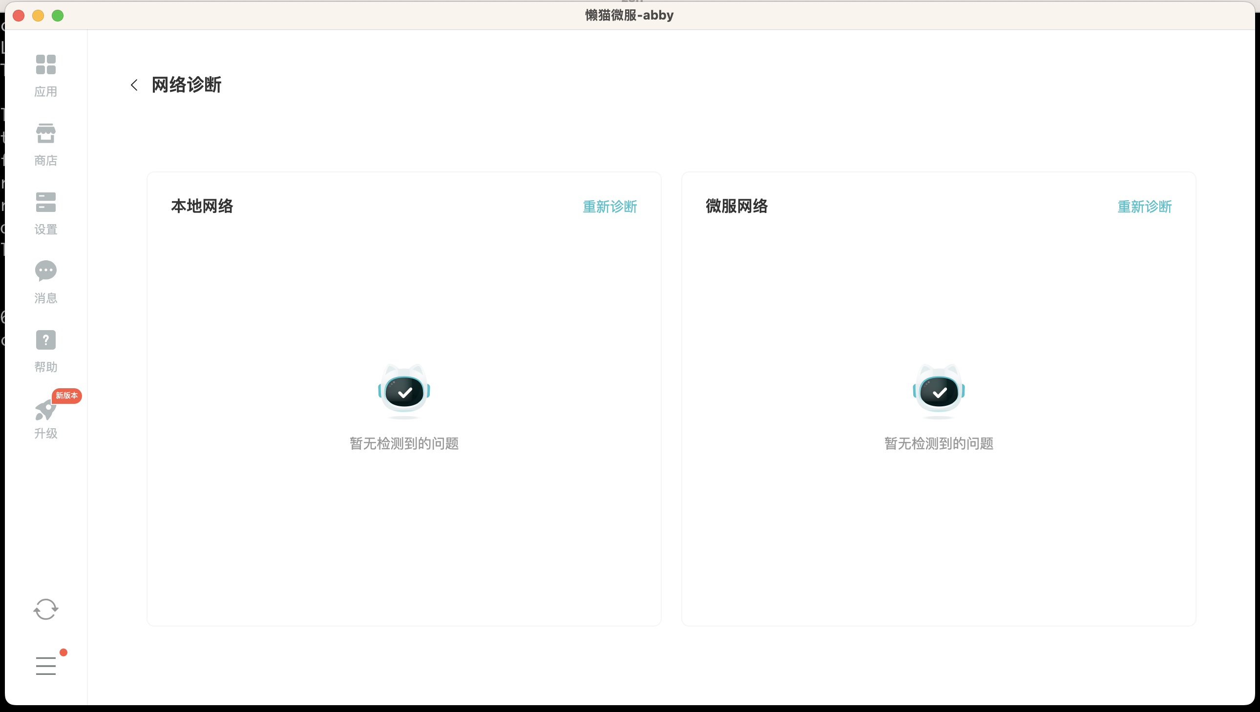Viewport: 1260px width, 712px height.
Task: Re-run diagnosis for 本地网络
Action: 610,207
